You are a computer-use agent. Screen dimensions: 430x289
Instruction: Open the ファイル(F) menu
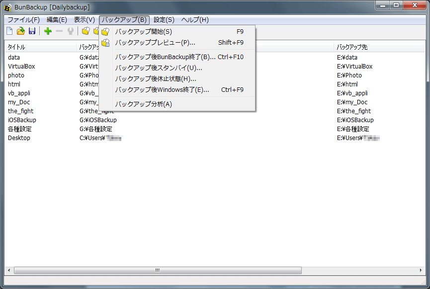click(23, 20)
